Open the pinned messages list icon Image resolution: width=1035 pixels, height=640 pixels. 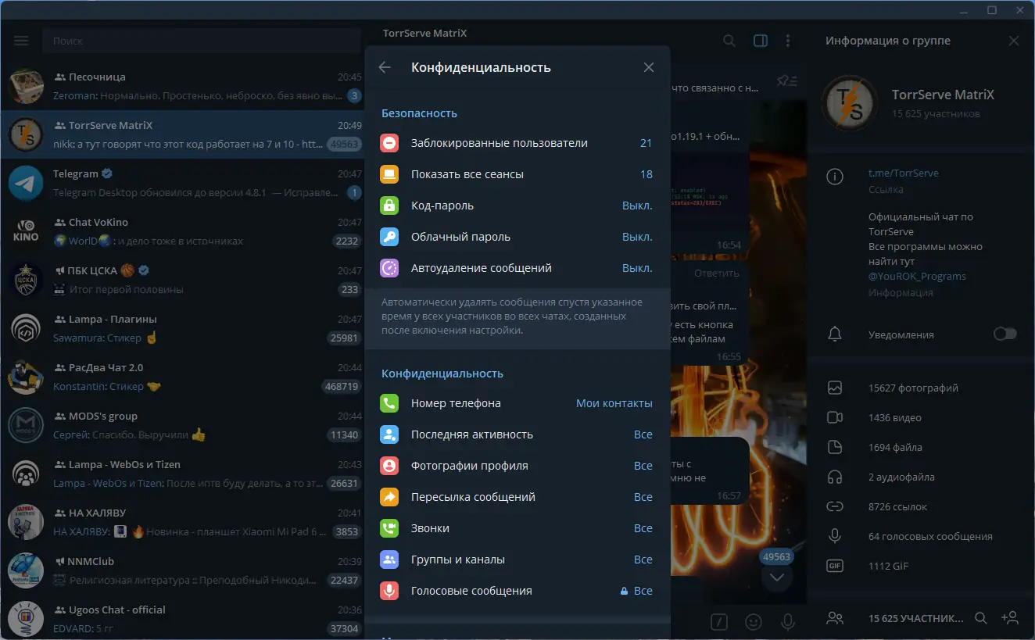pyautogui.click(x=787, y=80)
